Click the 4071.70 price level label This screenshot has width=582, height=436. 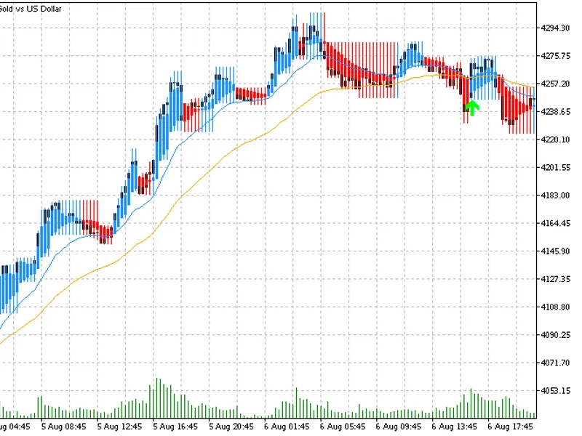click(x=555, y=363)
